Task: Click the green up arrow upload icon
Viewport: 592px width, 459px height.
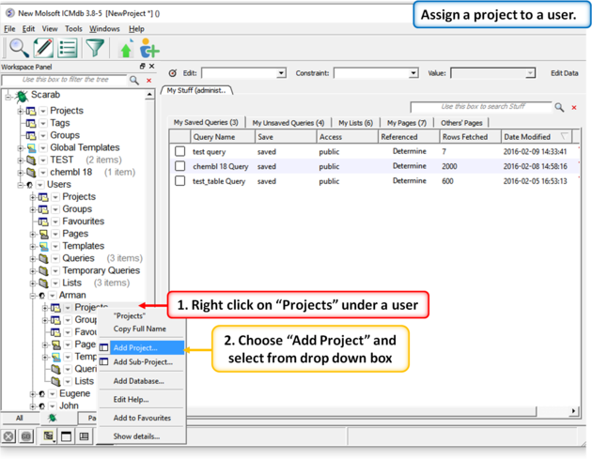Action: [x=127, y=50]
